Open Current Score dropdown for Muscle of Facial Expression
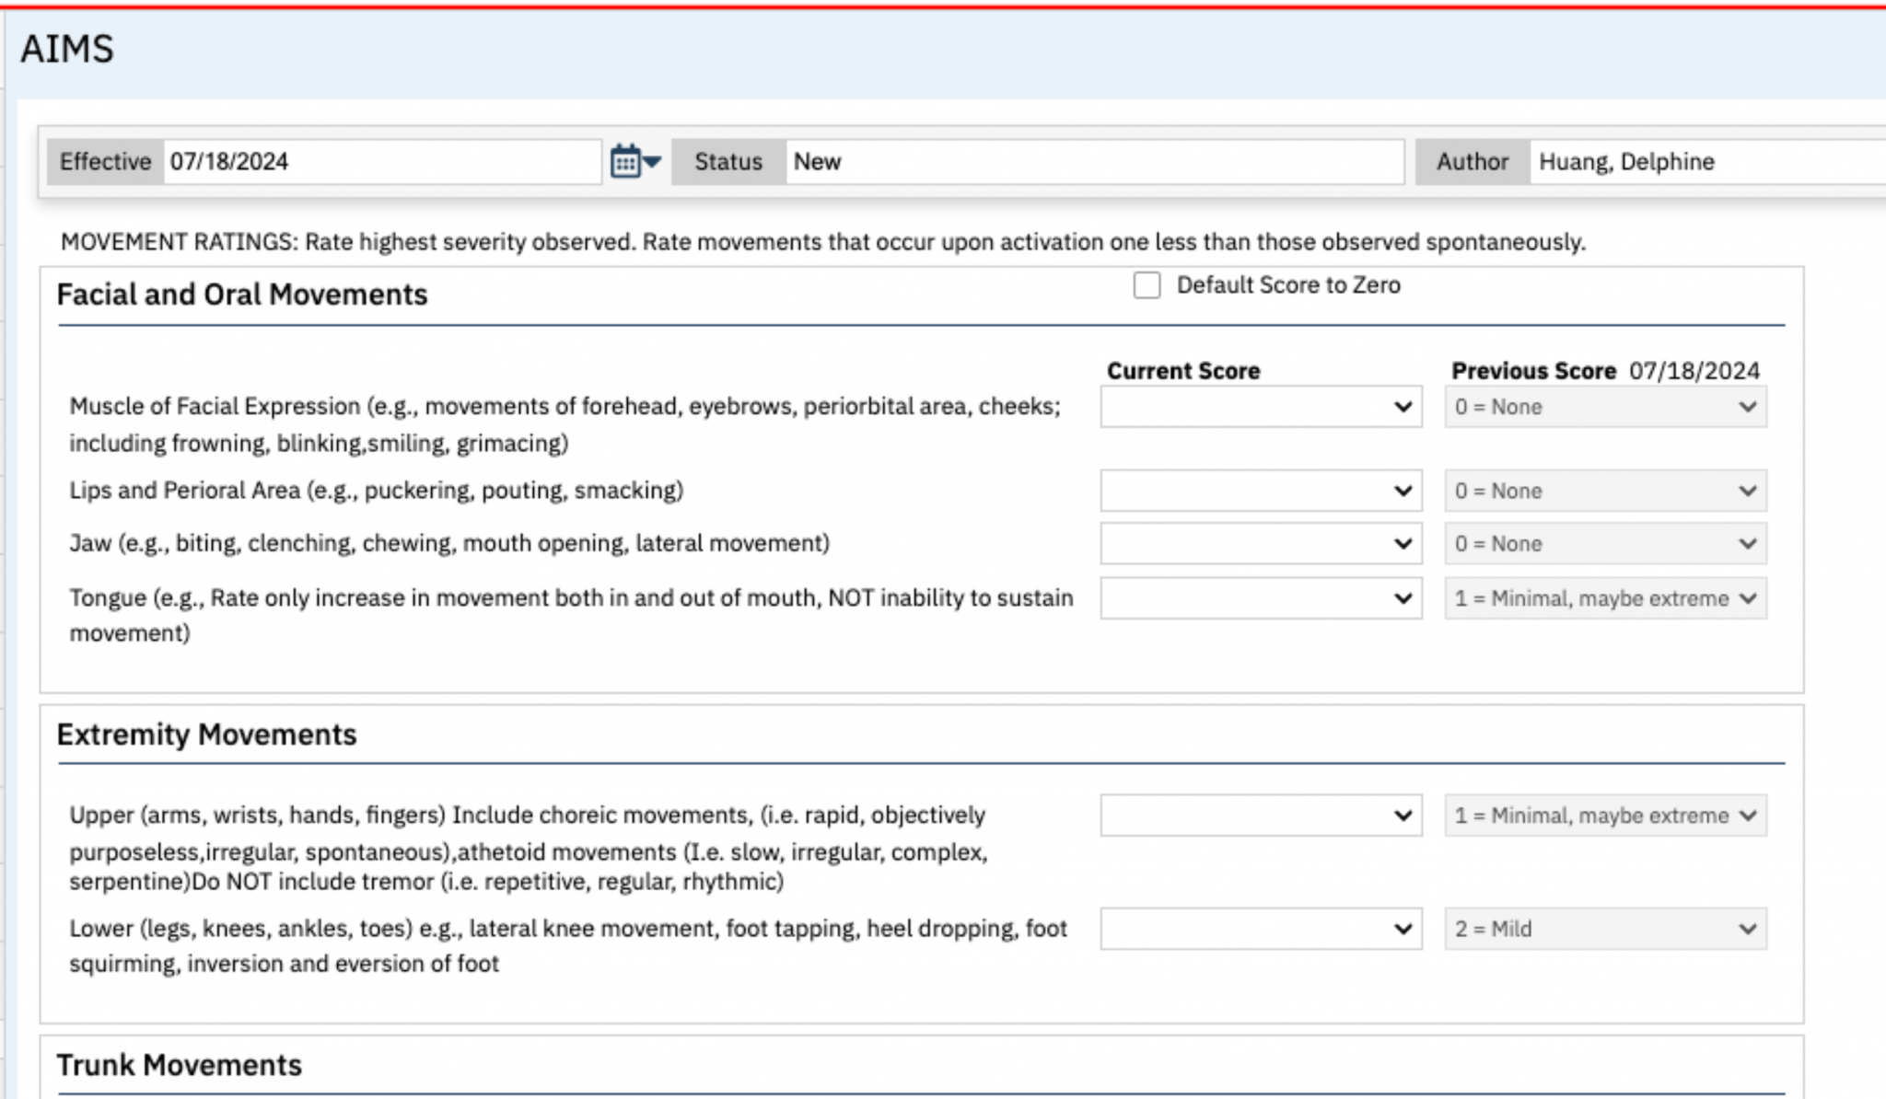This screenshot has height=1099, width=1886. [x=1260, y=407]
